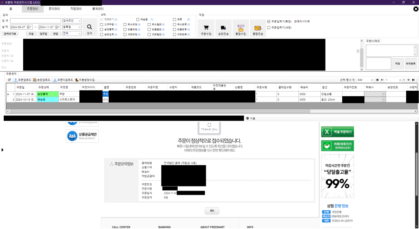Screen dimensions: 419x229
Task: Open the 문의관리 menu tab
Action: click(x=54, y=9)
